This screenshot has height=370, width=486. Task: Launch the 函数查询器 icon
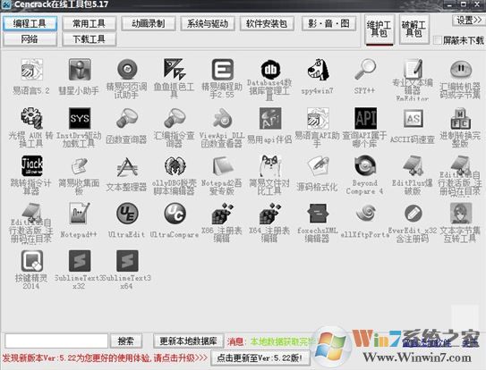[x=127, y=118]
